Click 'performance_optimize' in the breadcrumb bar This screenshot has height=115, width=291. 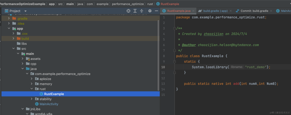[128, 4]
